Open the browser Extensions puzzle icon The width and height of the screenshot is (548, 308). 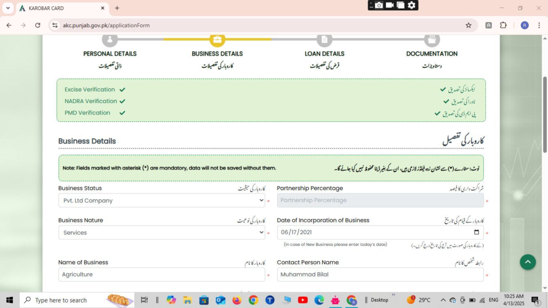(503, 25)
